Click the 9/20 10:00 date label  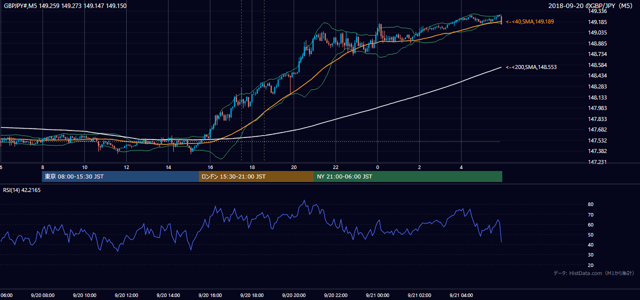84,295
